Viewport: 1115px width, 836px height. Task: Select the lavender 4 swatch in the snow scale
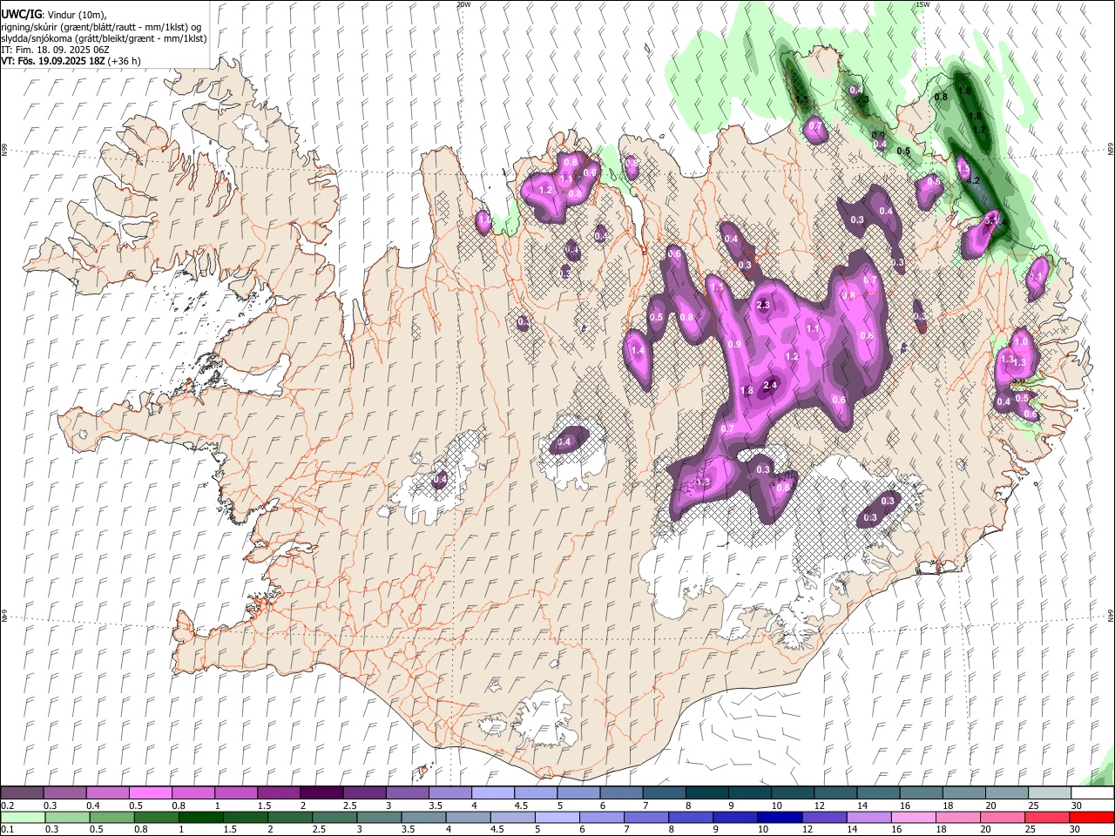(492, 793)
